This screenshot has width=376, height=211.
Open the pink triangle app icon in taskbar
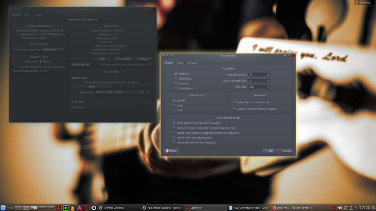coord(79,208)
